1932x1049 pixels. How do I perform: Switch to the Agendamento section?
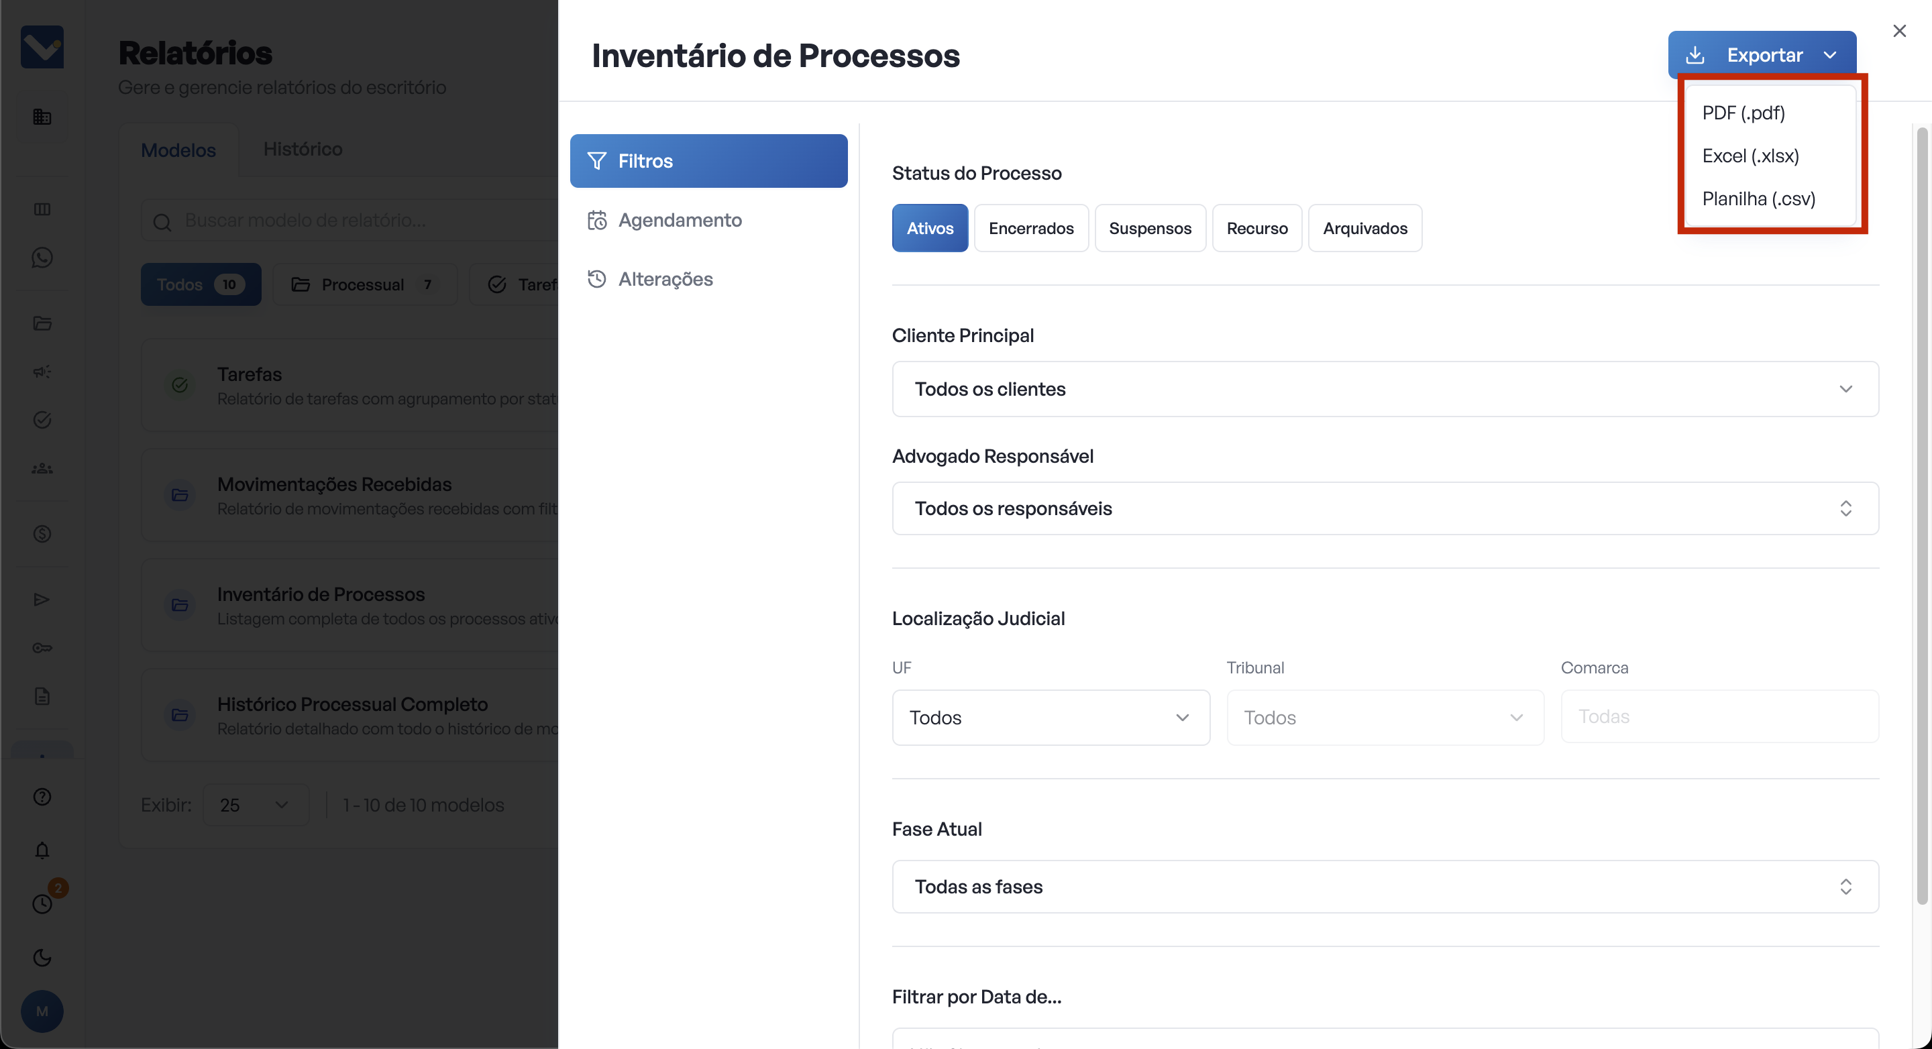click(x=680, y=220)
